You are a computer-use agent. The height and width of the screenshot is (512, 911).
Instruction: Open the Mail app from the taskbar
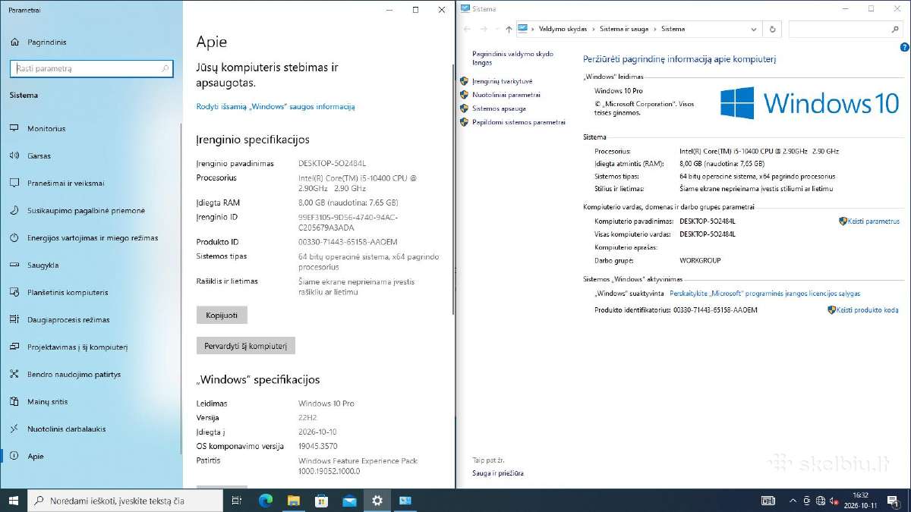(x=349, y=501)
